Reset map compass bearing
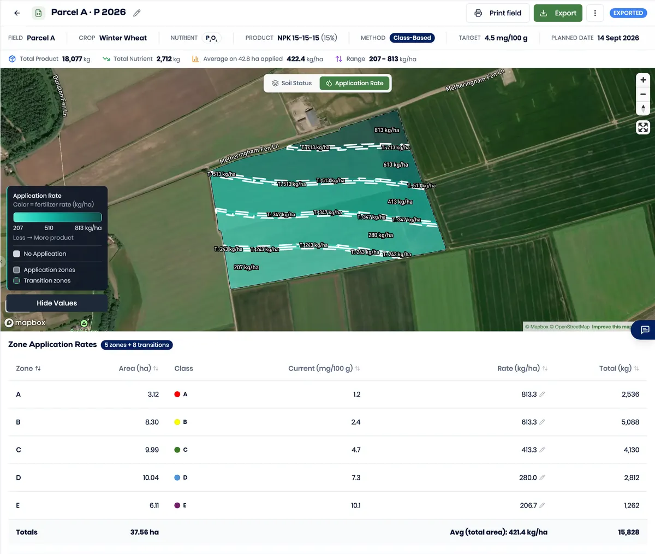The width and height of the screenshot is (655, 554). 643,108
